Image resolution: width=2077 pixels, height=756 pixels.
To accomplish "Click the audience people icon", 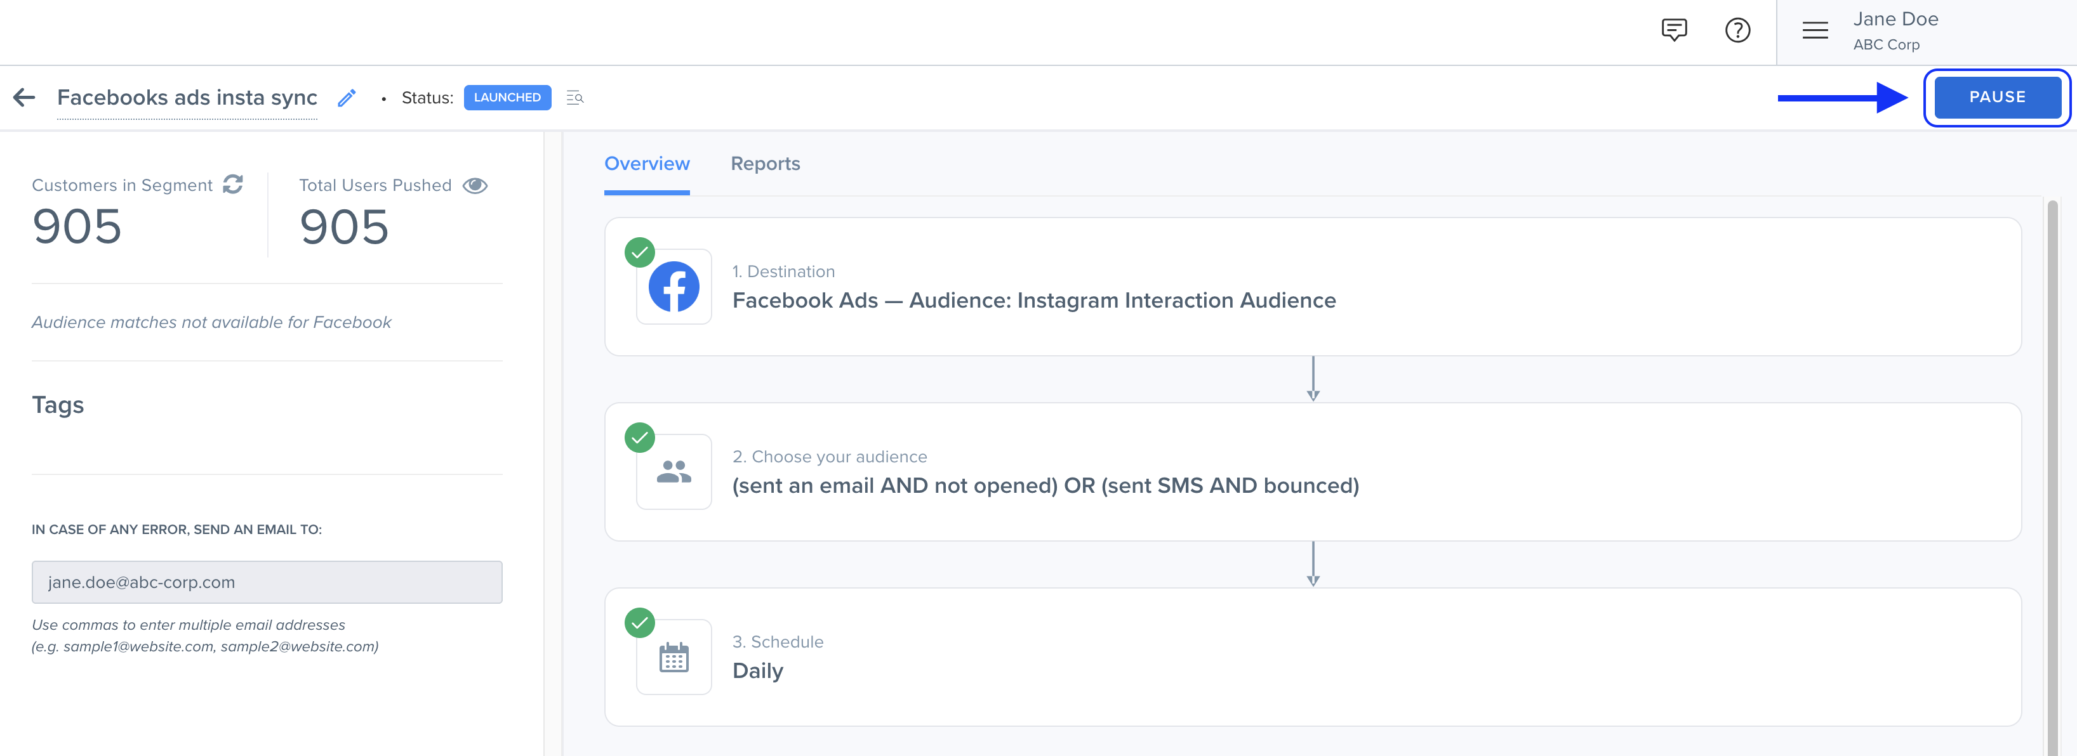I will (x=674, y=472).
